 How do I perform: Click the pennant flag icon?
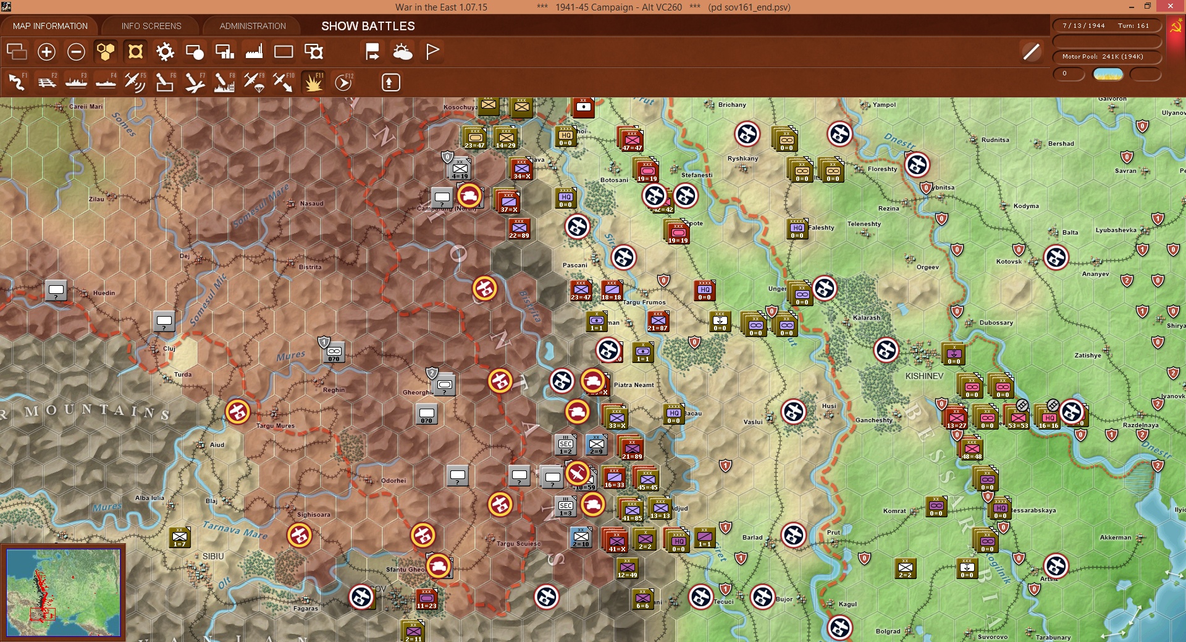point(432,52)
